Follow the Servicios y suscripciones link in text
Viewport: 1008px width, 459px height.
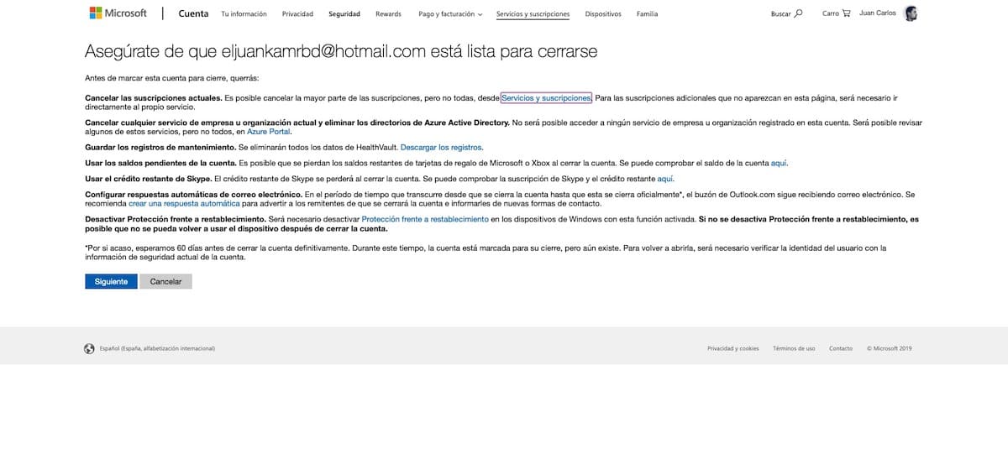click(546, 98)
